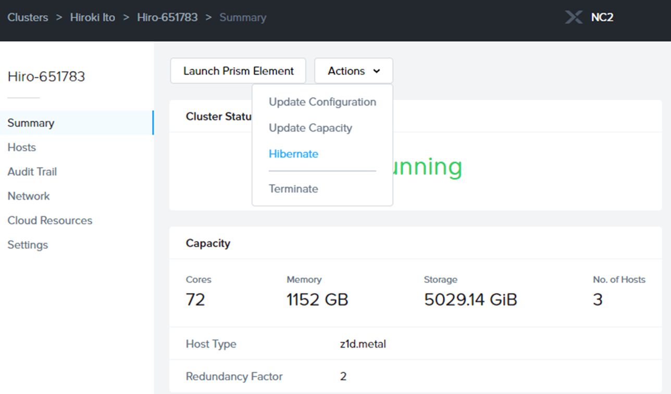671x394 pixels.
Task: Click the Redundancy Factor label
Action: click(234, 376)
